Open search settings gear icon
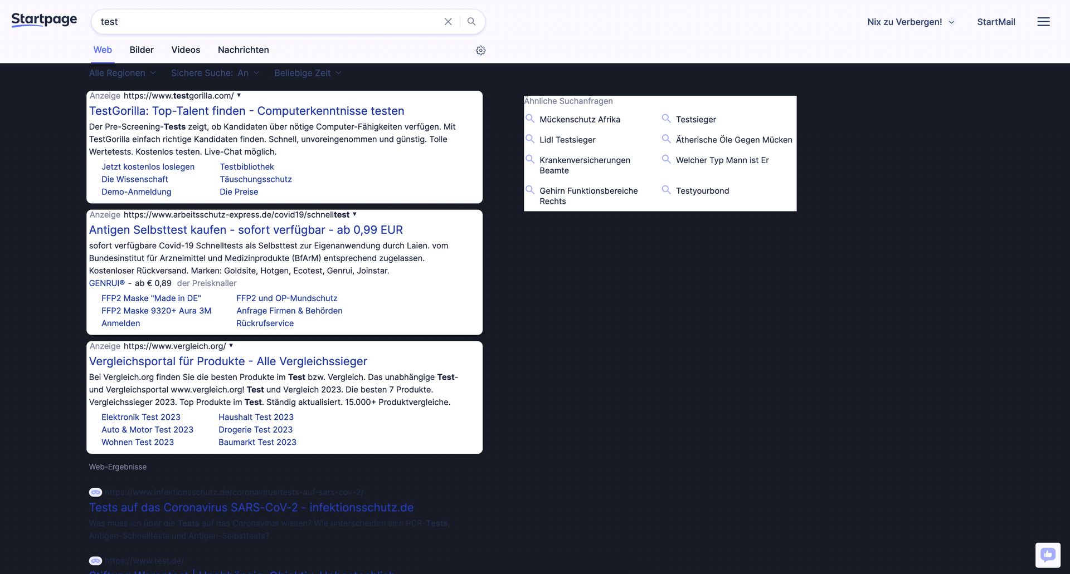The height and width of the screenshot is (574, 1070). 480,51
